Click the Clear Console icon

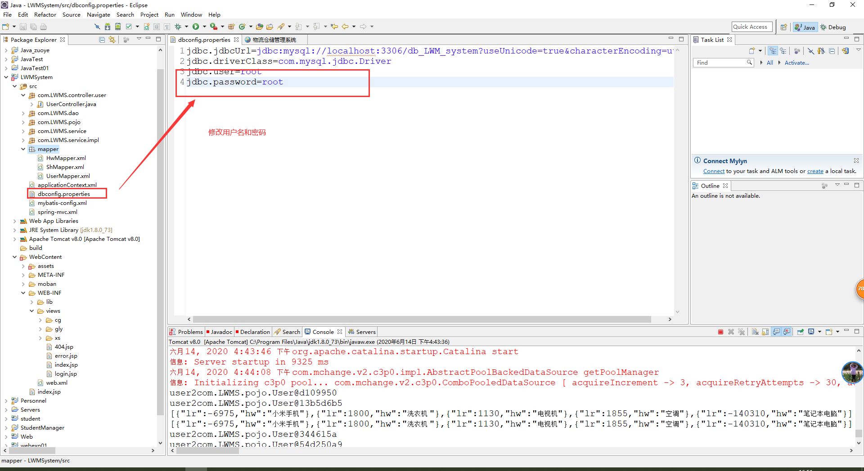coord(755,332)
